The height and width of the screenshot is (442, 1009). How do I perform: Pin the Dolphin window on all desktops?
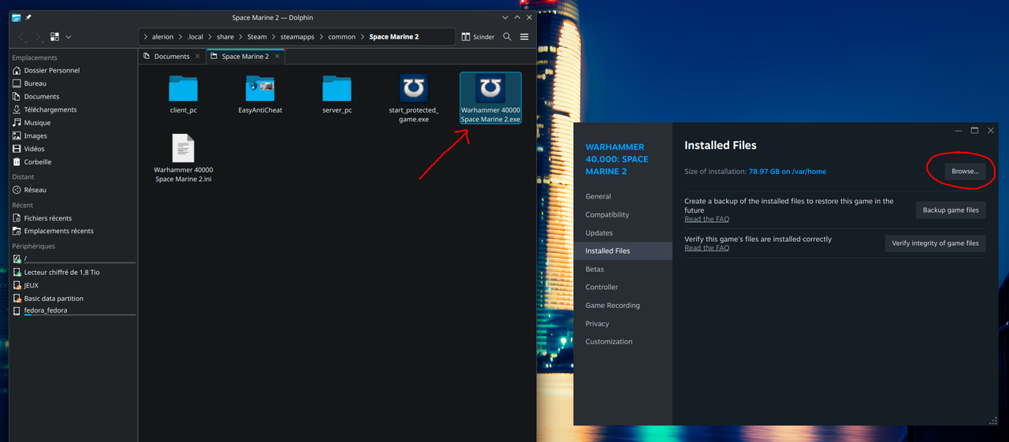pyautogui.click(x=29, y=17)
